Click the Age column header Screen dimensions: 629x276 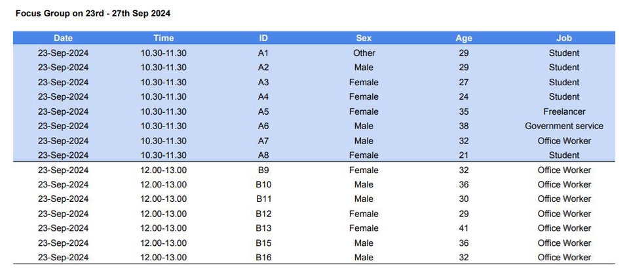(x=464, y=39)
